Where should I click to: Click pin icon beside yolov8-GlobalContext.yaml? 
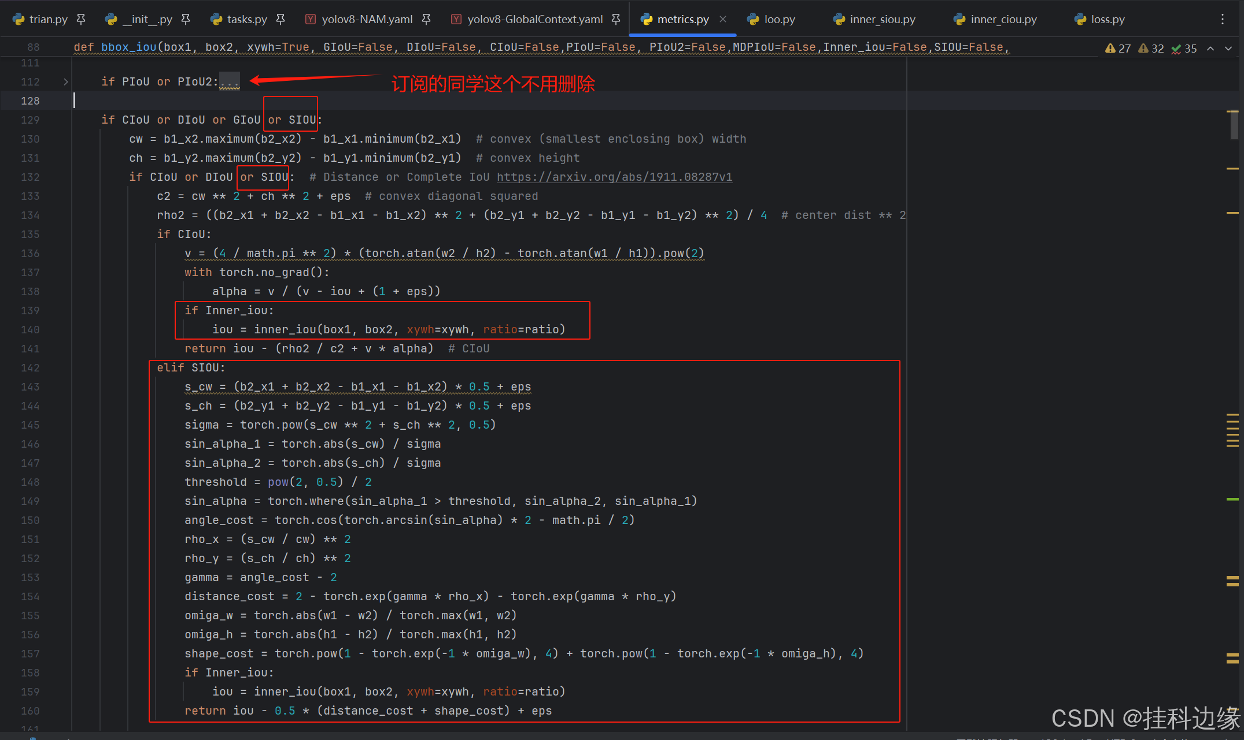coord(616,19)
